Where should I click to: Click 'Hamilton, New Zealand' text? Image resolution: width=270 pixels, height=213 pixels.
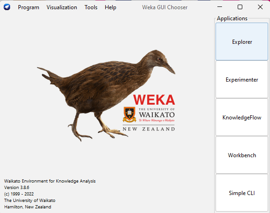click(x=28, y=207)
